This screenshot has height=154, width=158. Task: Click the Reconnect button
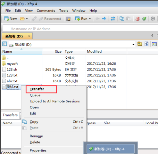pyautogui.click(x=50, y=19)
